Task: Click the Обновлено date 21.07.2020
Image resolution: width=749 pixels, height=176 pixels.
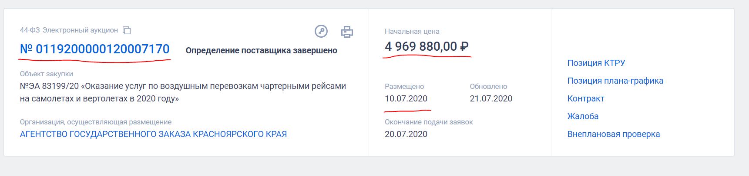Action: [x=491, y=98]
